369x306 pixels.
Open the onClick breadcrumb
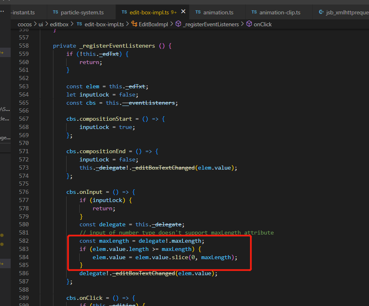[263, 25]
